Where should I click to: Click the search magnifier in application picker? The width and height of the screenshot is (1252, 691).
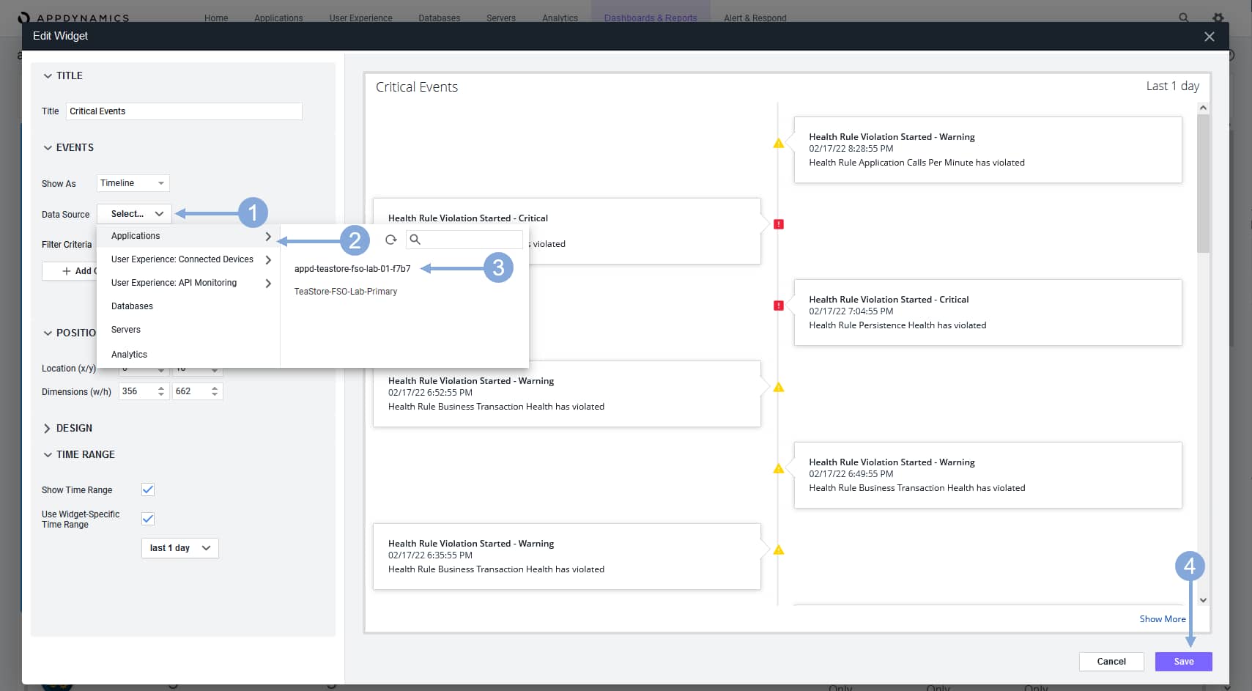[415, 240]
